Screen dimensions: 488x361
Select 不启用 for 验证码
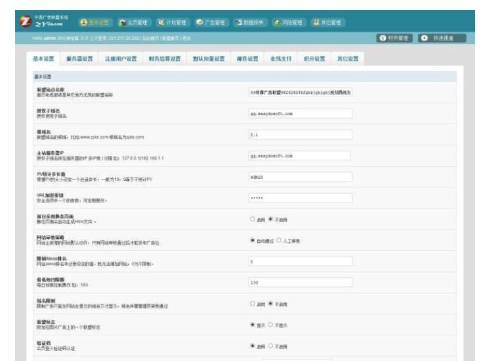(x=271, y=346)
